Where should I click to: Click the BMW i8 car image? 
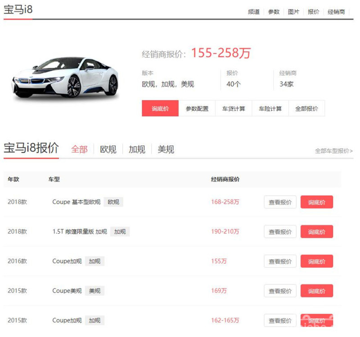tap(65, 77)
